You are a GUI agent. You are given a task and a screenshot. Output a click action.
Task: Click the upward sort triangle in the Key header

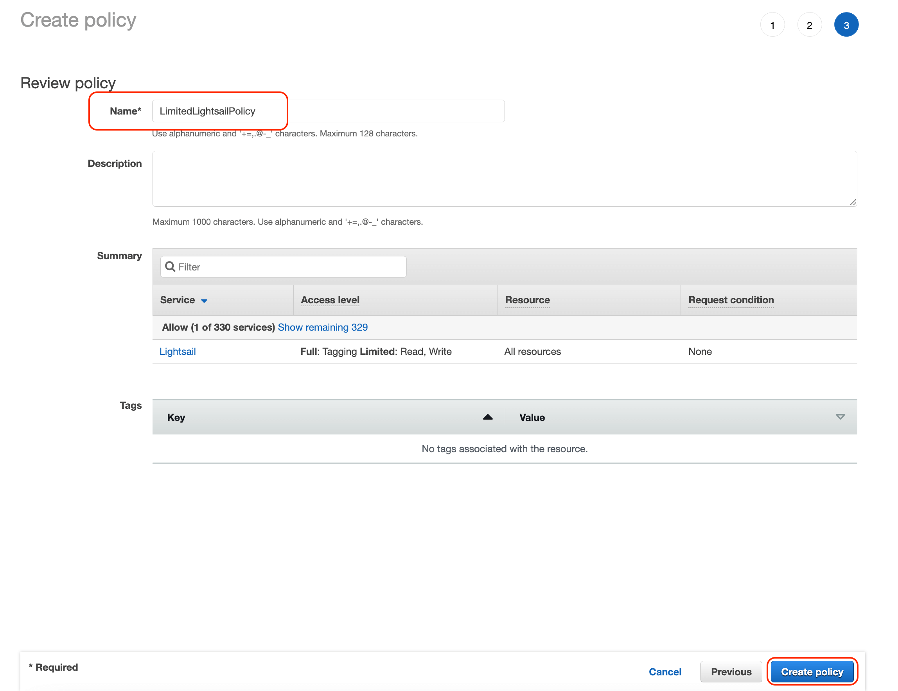click(x=487, y=417)
